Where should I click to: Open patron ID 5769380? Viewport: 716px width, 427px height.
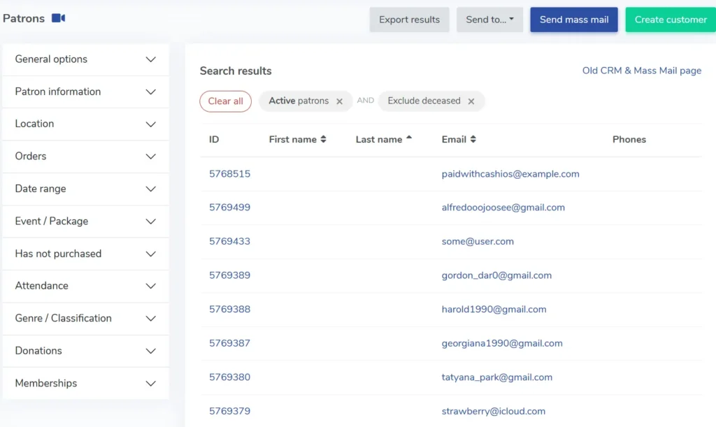pos(229,377)
